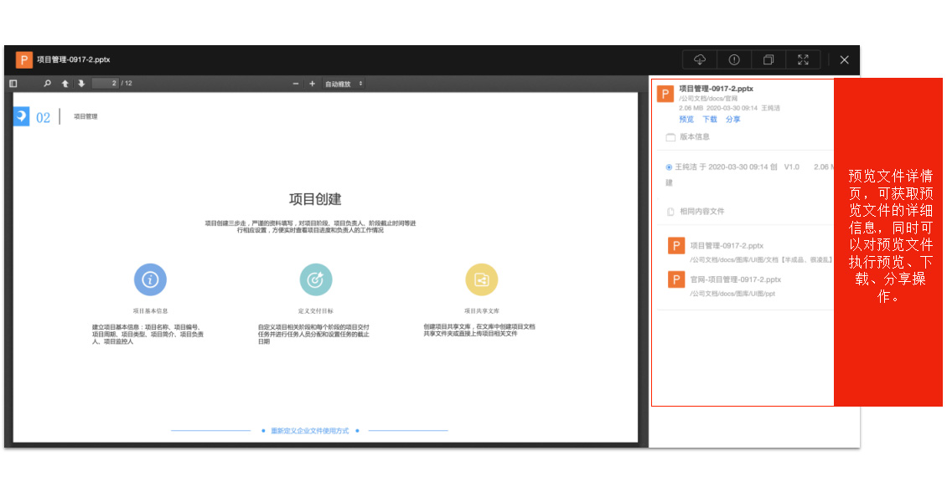This screenshot has height=502, width=947.
Task: Open the find-in-document search tool
Action: (x=47, y=84)
